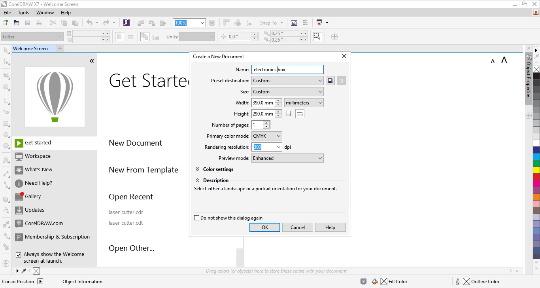This screenshot has height=288, width=540.
Task: Click the Gallery icon with red dot
Action: (x=19, y=197)
